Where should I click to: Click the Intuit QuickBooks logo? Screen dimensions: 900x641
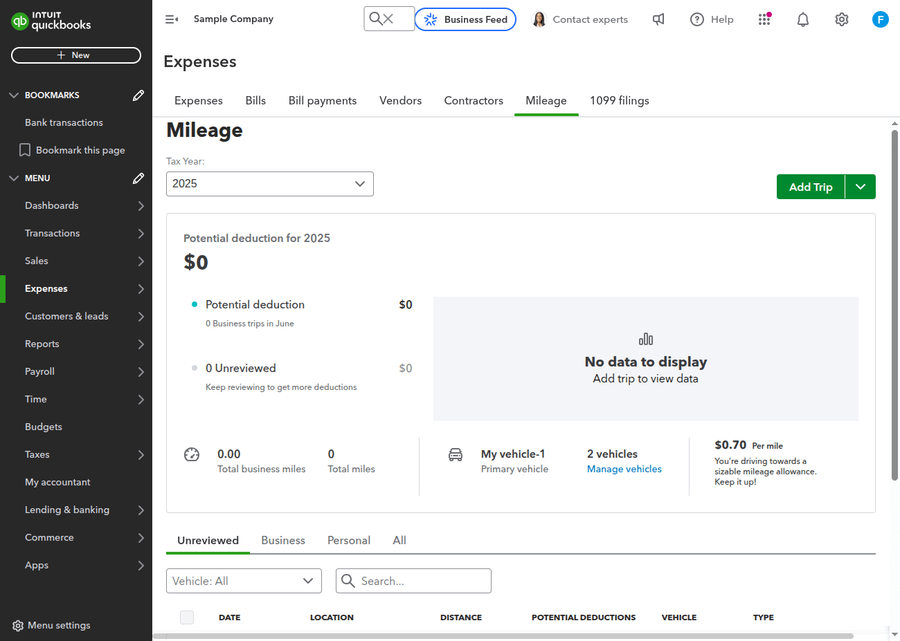pyautogui.click(x=51, y=21)
